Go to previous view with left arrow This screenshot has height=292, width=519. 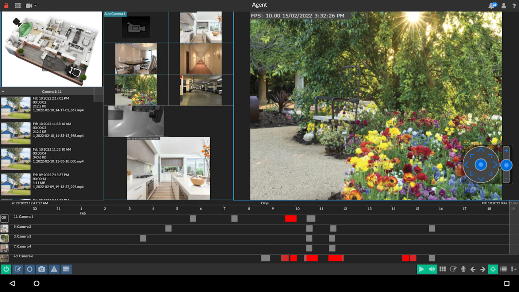(473, 269)
